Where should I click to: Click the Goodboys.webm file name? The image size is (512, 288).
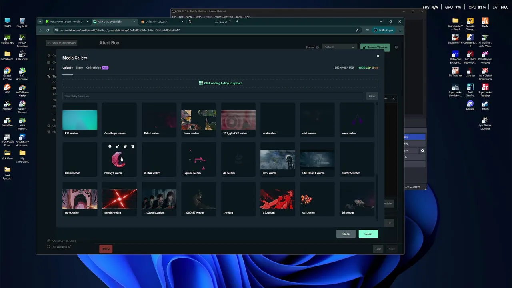click(115, 133)
